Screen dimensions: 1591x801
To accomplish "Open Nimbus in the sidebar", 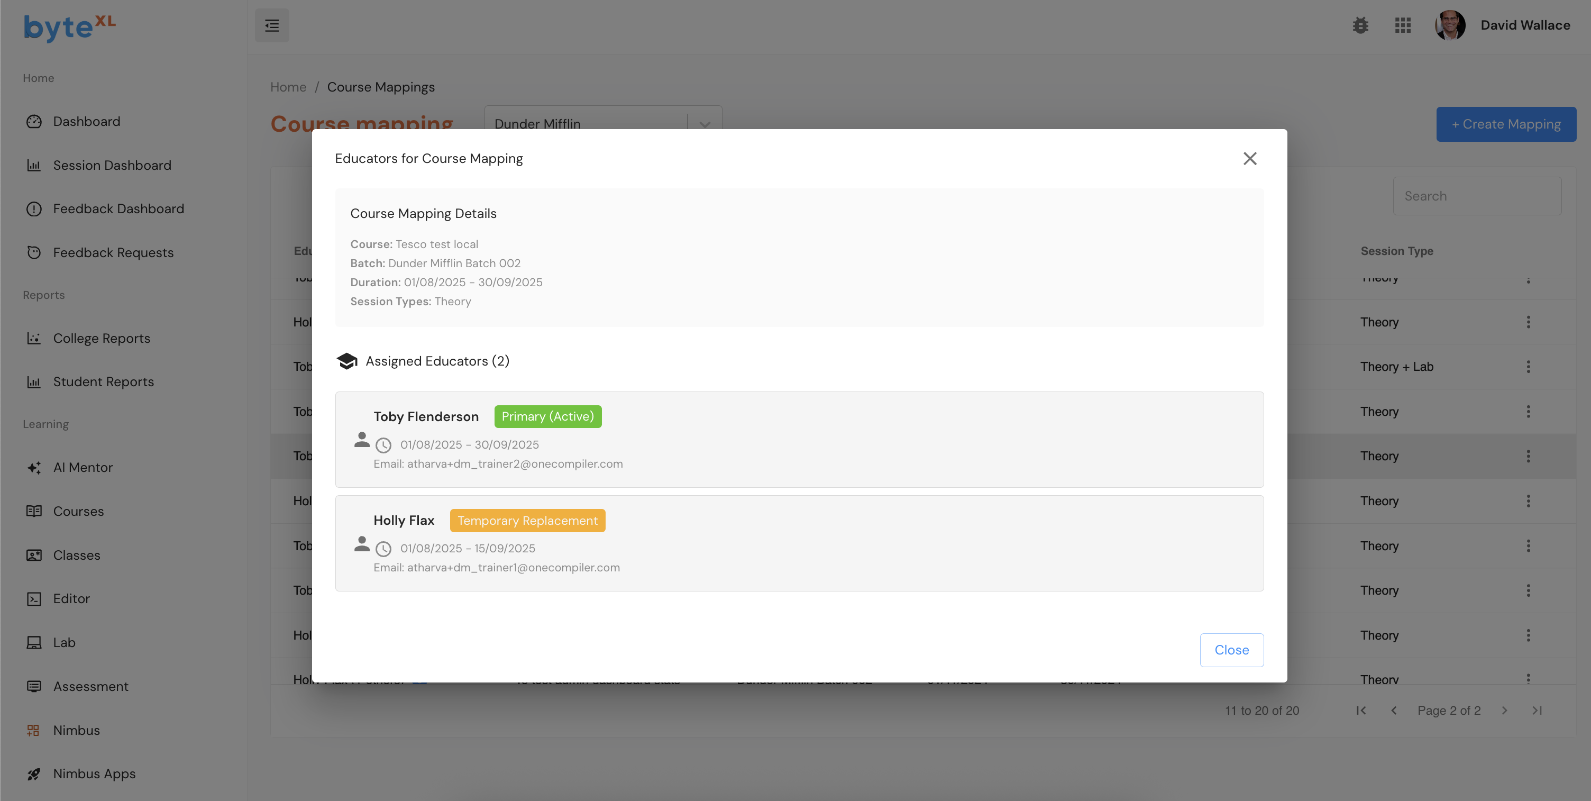I will tap(76, 730).
